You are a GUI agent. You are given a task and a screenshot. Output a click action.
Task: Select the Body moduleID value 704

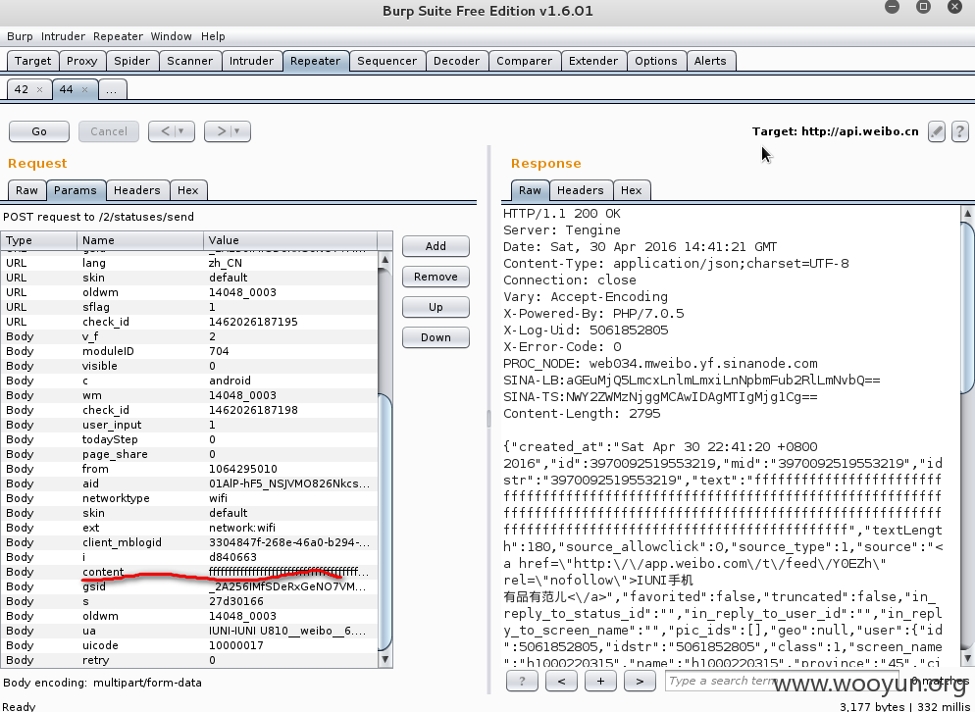pos(219,351)
